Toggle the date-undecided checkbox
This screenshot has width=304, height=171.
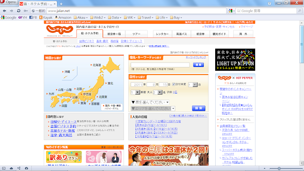[x=174, y=85]
